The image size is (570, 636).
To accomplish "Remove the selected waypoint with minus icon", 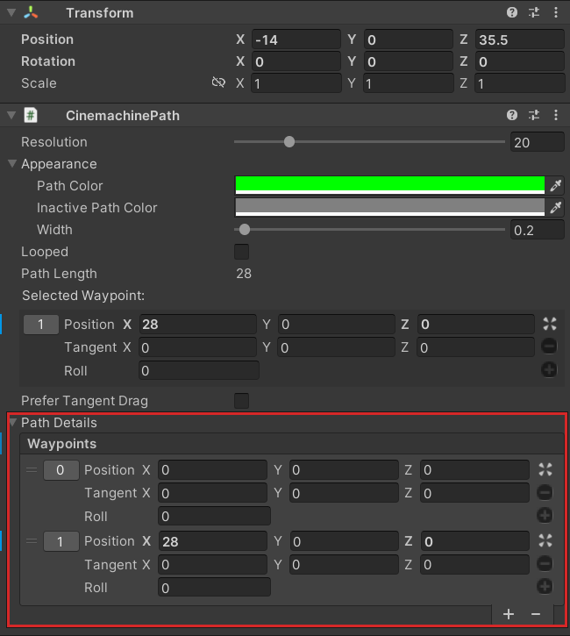I will pos(549,347).
